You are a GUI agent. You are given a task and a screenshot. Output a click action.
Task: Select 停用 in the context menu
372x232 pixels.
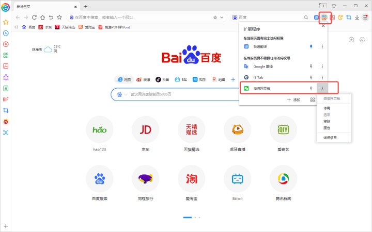(x=327, y=108)
